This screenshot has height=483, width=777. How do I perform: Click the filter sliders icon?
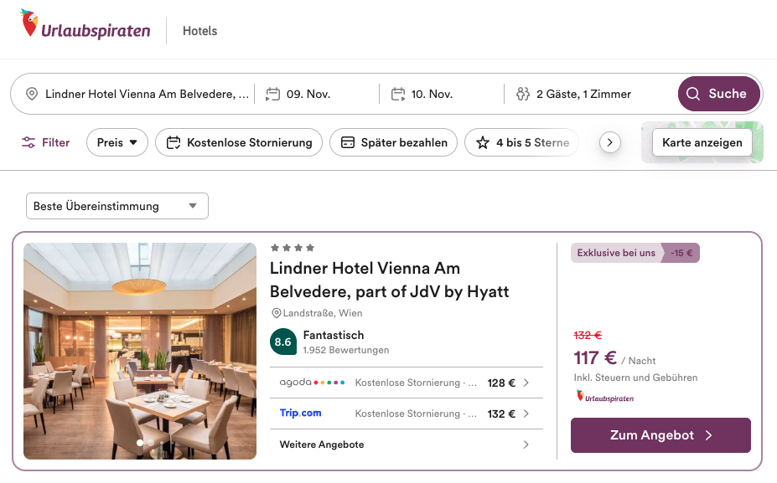(29, 142)
